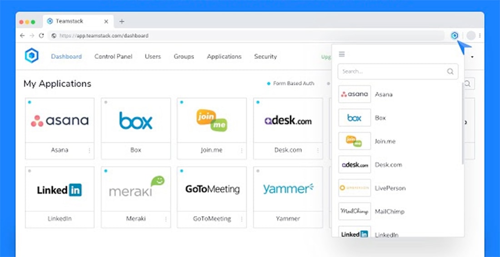500x257 pixels.
Task: Open the Asana tile options menu
Action: [x=89, y=150]
